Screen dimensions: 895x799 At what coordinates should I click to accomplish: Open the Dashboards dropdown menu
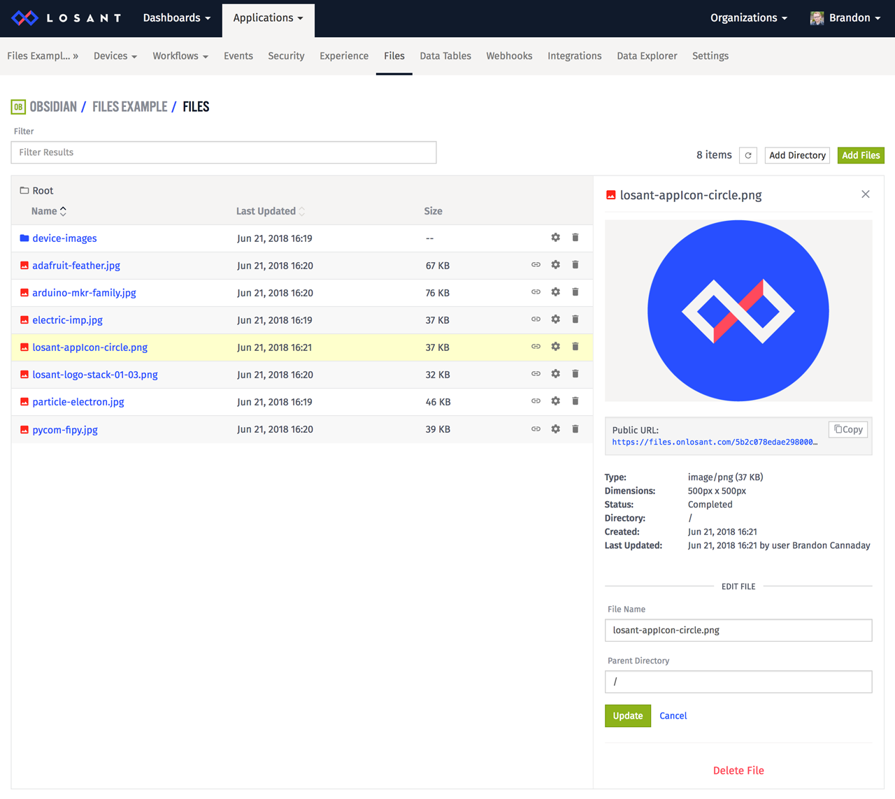177,18
